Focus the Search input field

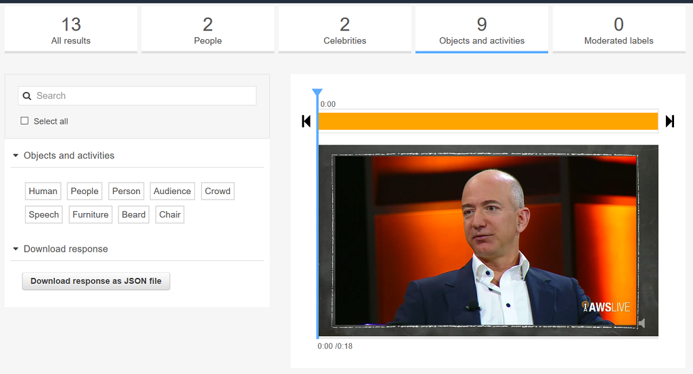coord(137,96)
